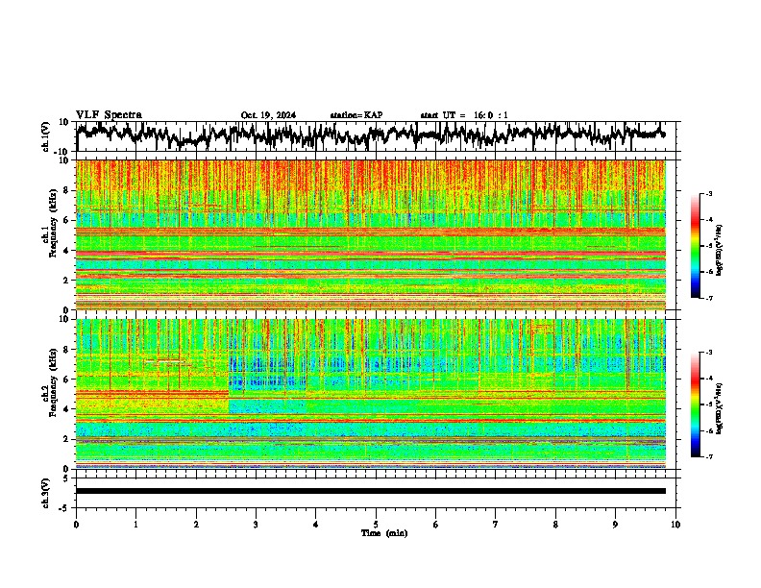Click the time axis tick label '1'
The height and width of the screenshot is (588, 761).
click(x=135, y=525)
